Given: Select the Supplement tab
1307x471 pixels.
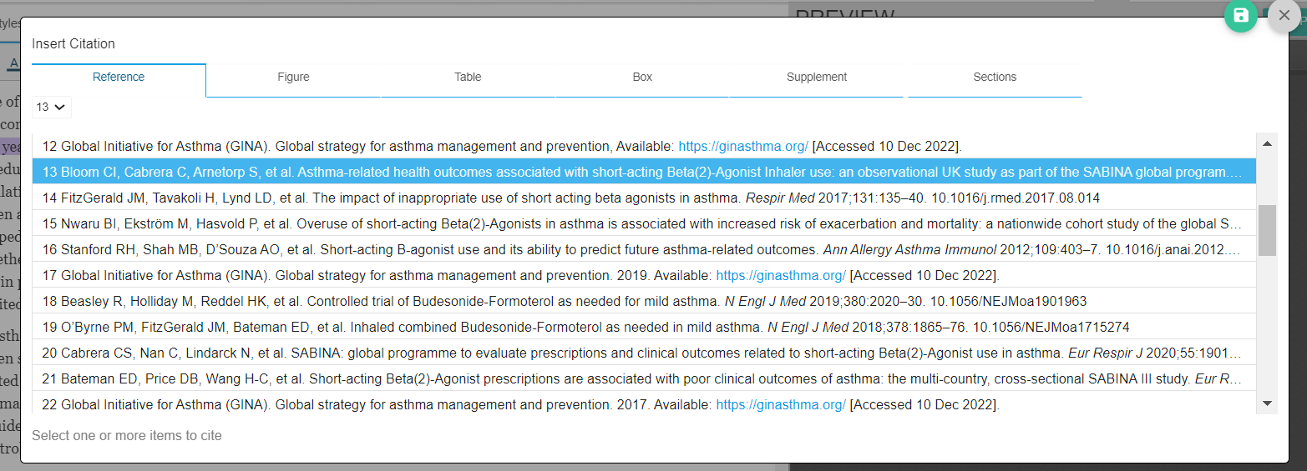Looking at the screenshot, I should [x=817, y=77].
